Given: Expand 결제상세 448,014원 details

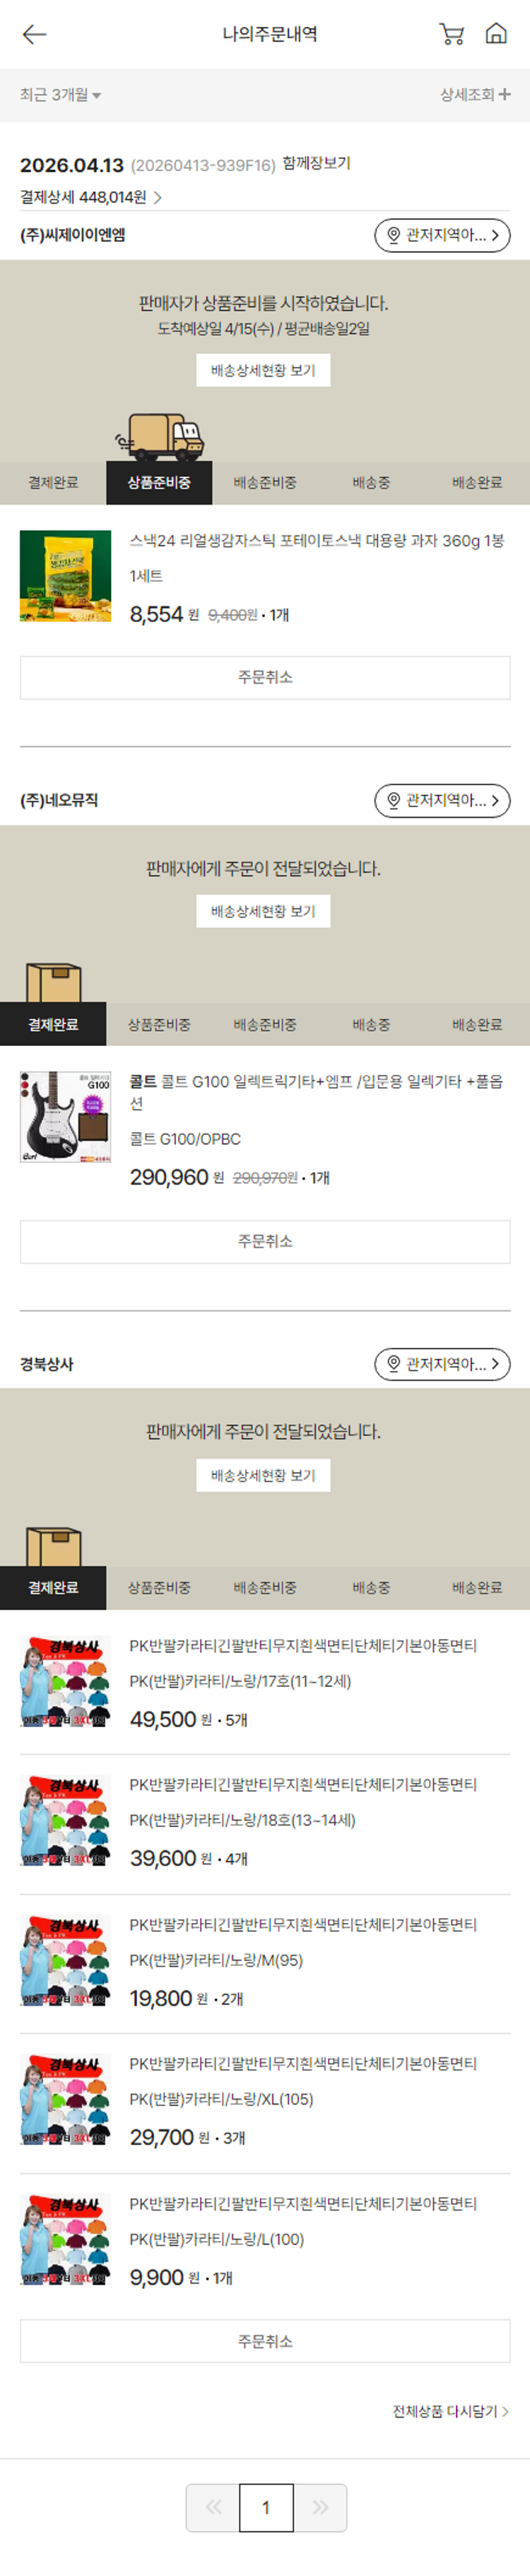Looking at the screenshot, I should click(91, 197).
